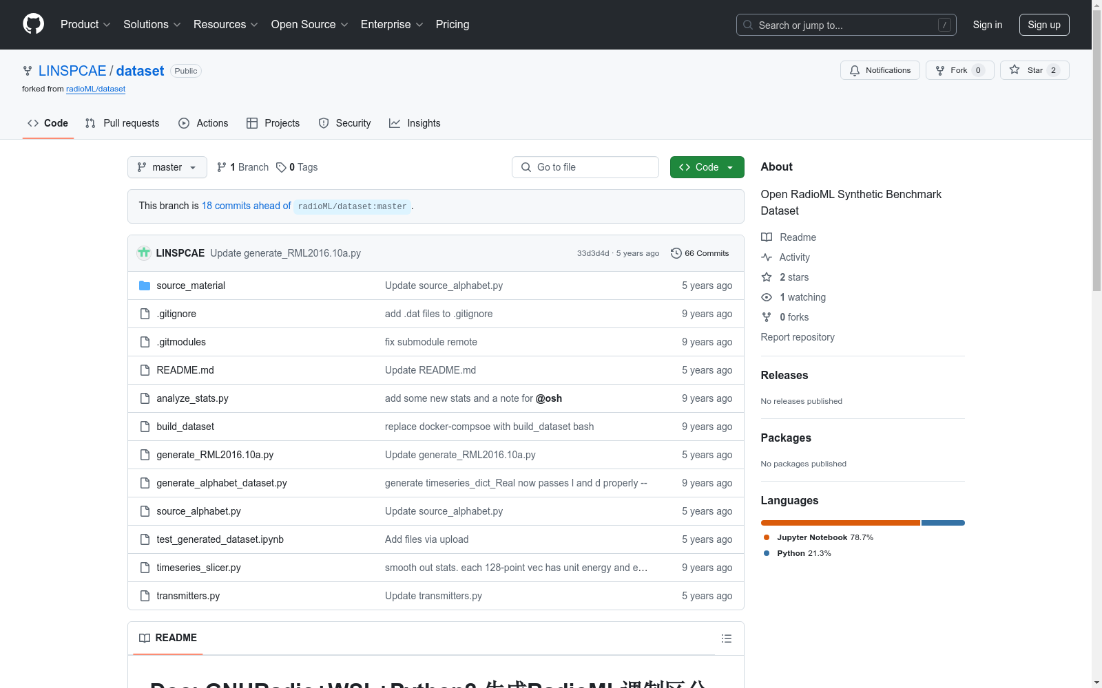
Task: Click the eye icon next to 1 watching
Action: point(767,297)
